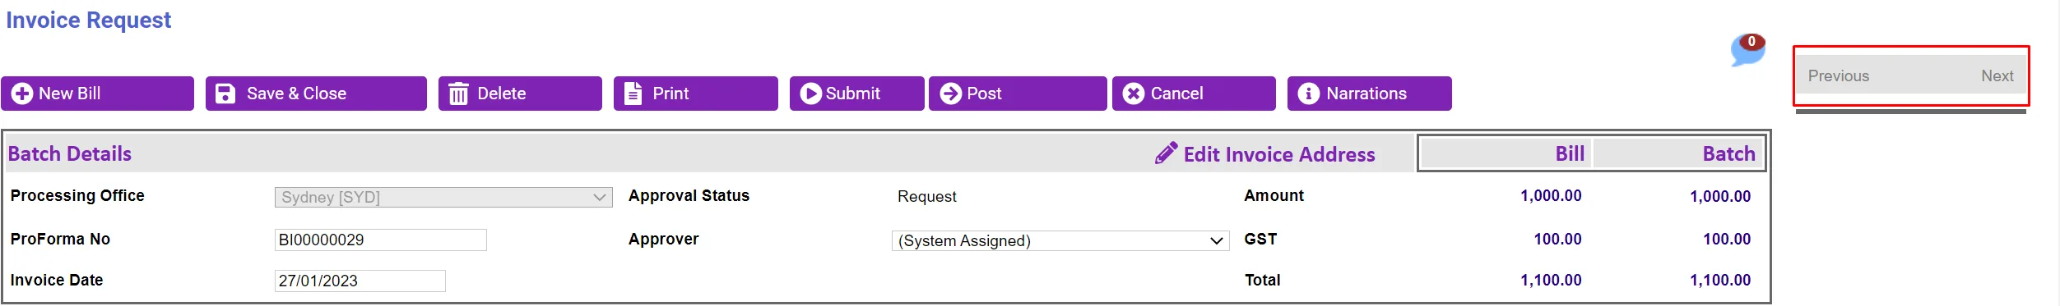
Task: Click the Submit play arrow icon
Action: coord(811,94)
